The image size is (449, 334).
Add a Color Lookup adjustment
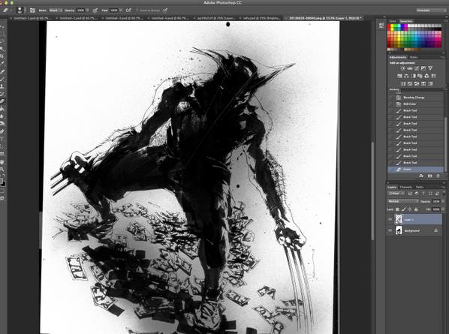pyautogui.click(x=433, y=76)
